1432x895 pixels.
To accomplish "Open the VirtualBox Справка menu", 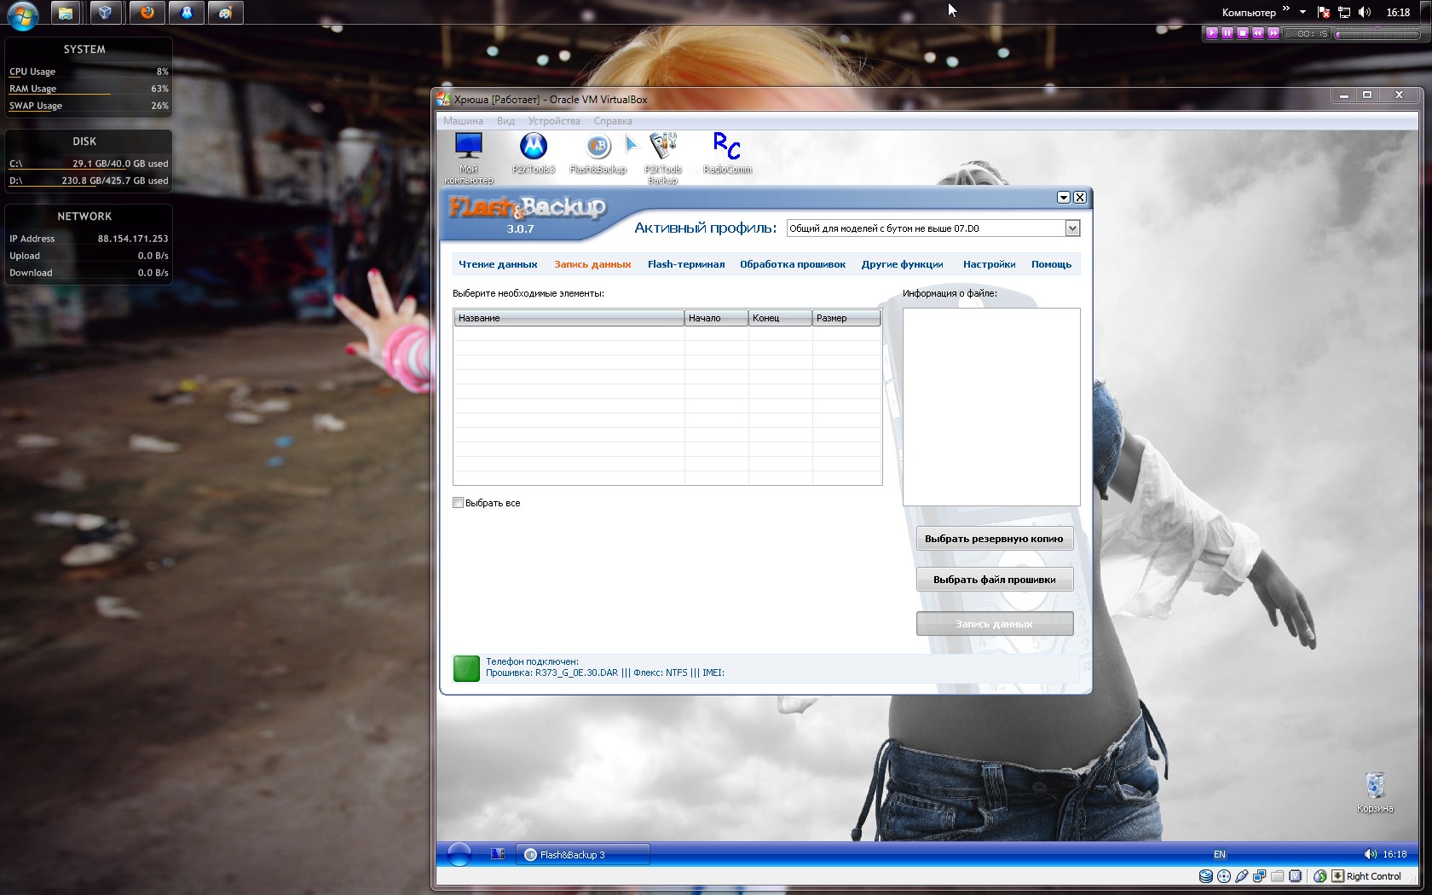I will (613, 121).
